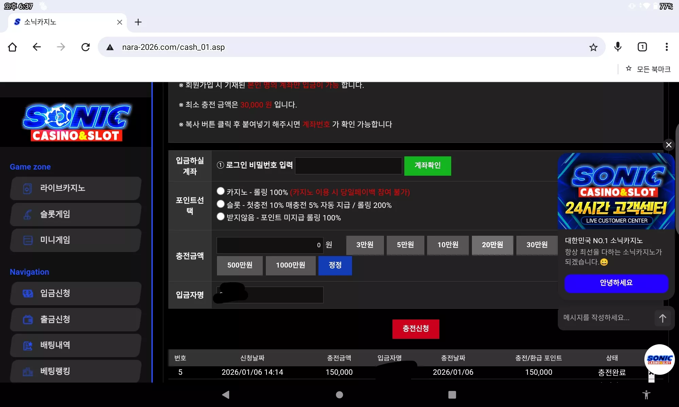Screen dimensions: 679x407
Task: Open 라이브카지노 in Game zone
Action: tap(76, 188)
